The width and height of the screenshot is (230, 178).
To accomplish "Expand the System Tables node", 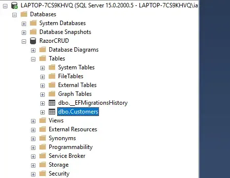I will click(42, 68).
